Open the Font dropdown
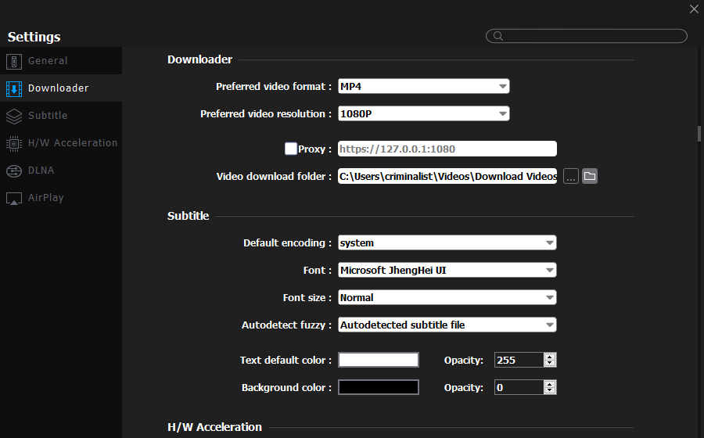 (x=447, y=270)
